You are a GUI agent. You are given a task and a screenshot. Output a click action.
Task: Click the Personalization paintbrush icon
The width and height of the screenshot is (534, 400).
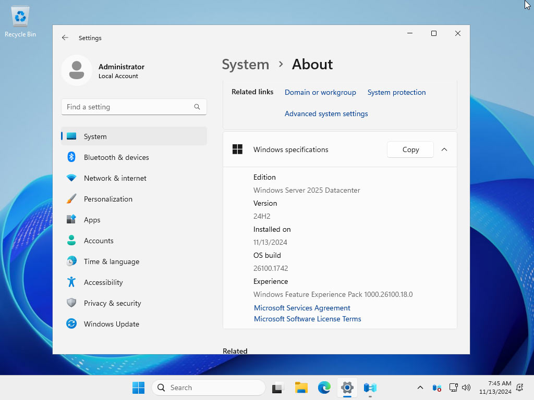point(71,199)
